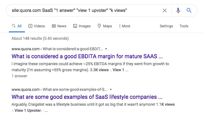Screen dimensions: 203x114
Task: Clear the search query with the X icon
Action: pyautogui.click(x=164, y=10)
